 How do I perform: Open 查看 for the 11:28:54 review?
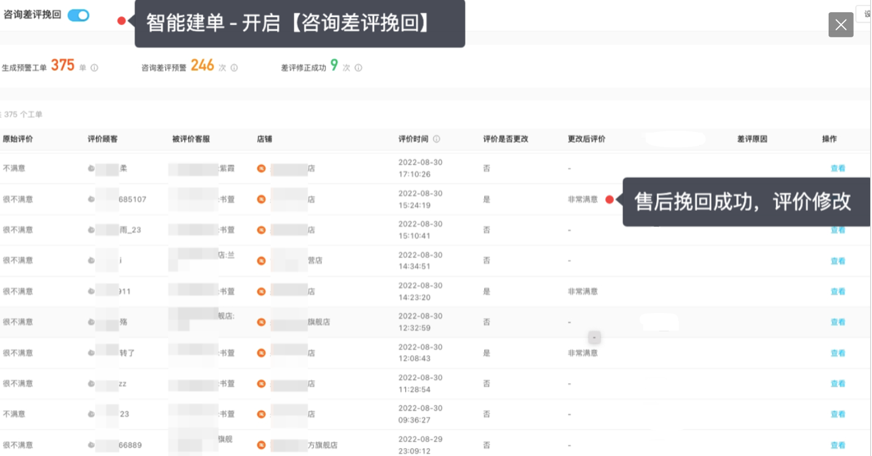(838, 384)
